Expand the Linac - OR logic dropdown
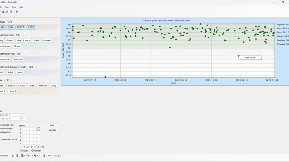Screen dimensions: 289x162 (x=13, y=79)
